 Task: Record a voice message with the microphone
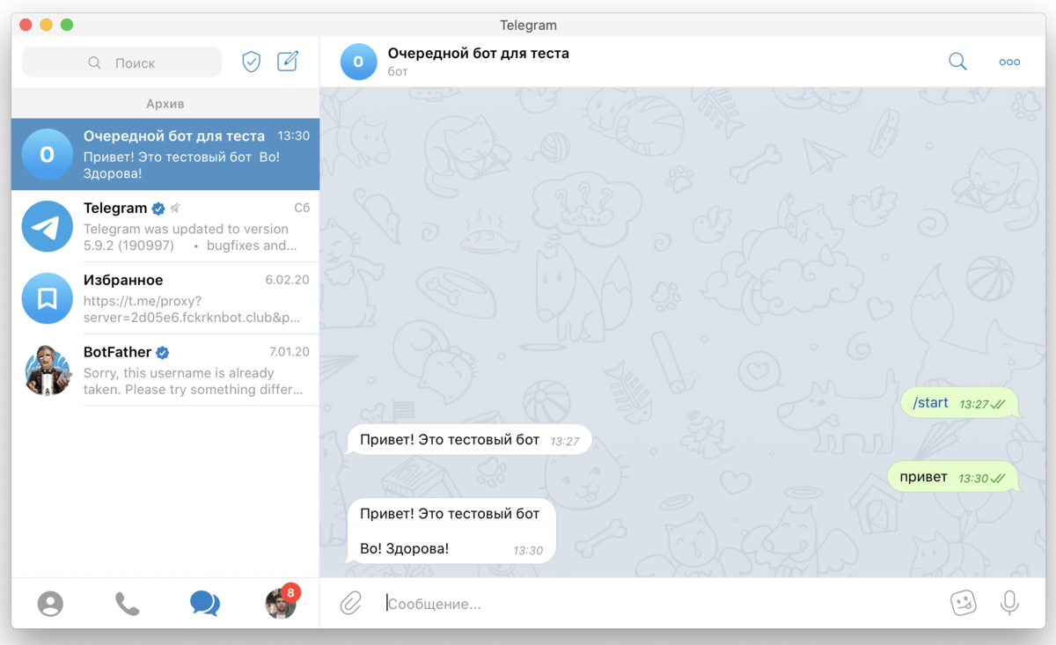coord(1009,603)
